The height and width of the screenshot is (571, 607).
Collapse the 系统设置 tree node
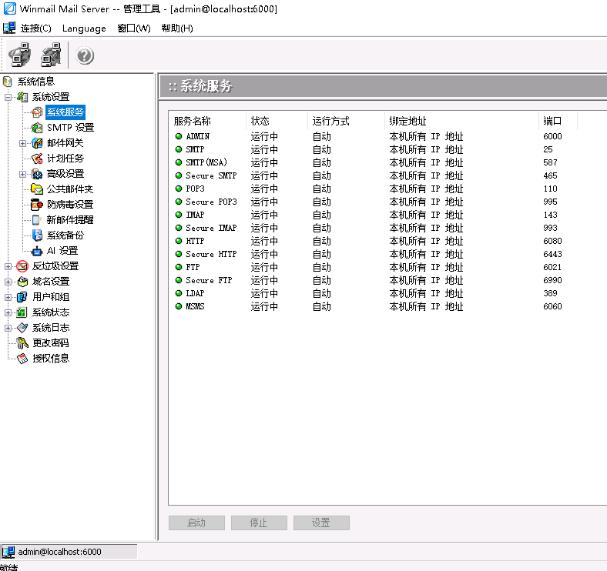(8, 97)
